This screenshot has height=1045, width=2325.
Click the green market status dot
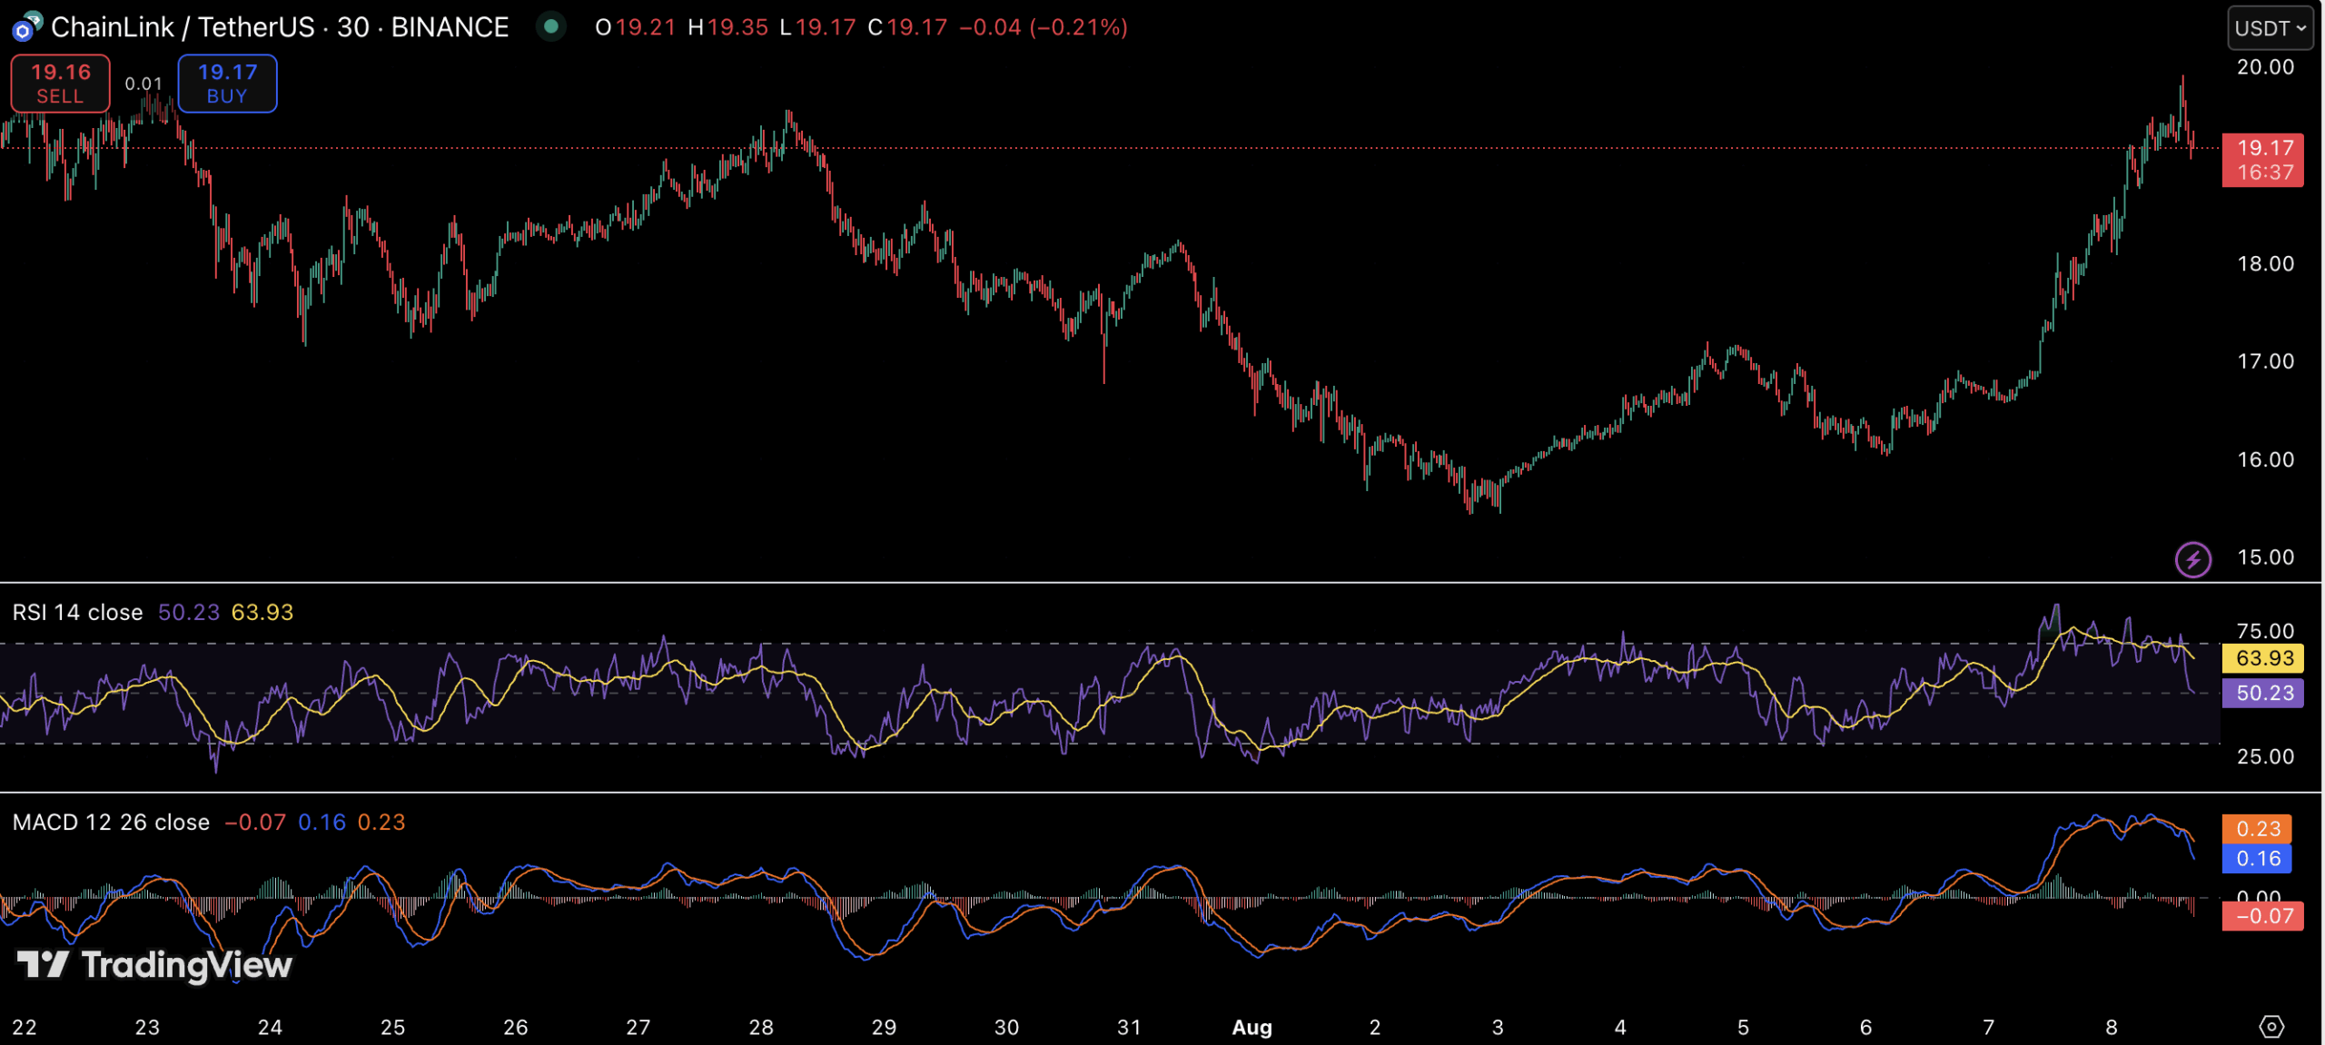550,26
